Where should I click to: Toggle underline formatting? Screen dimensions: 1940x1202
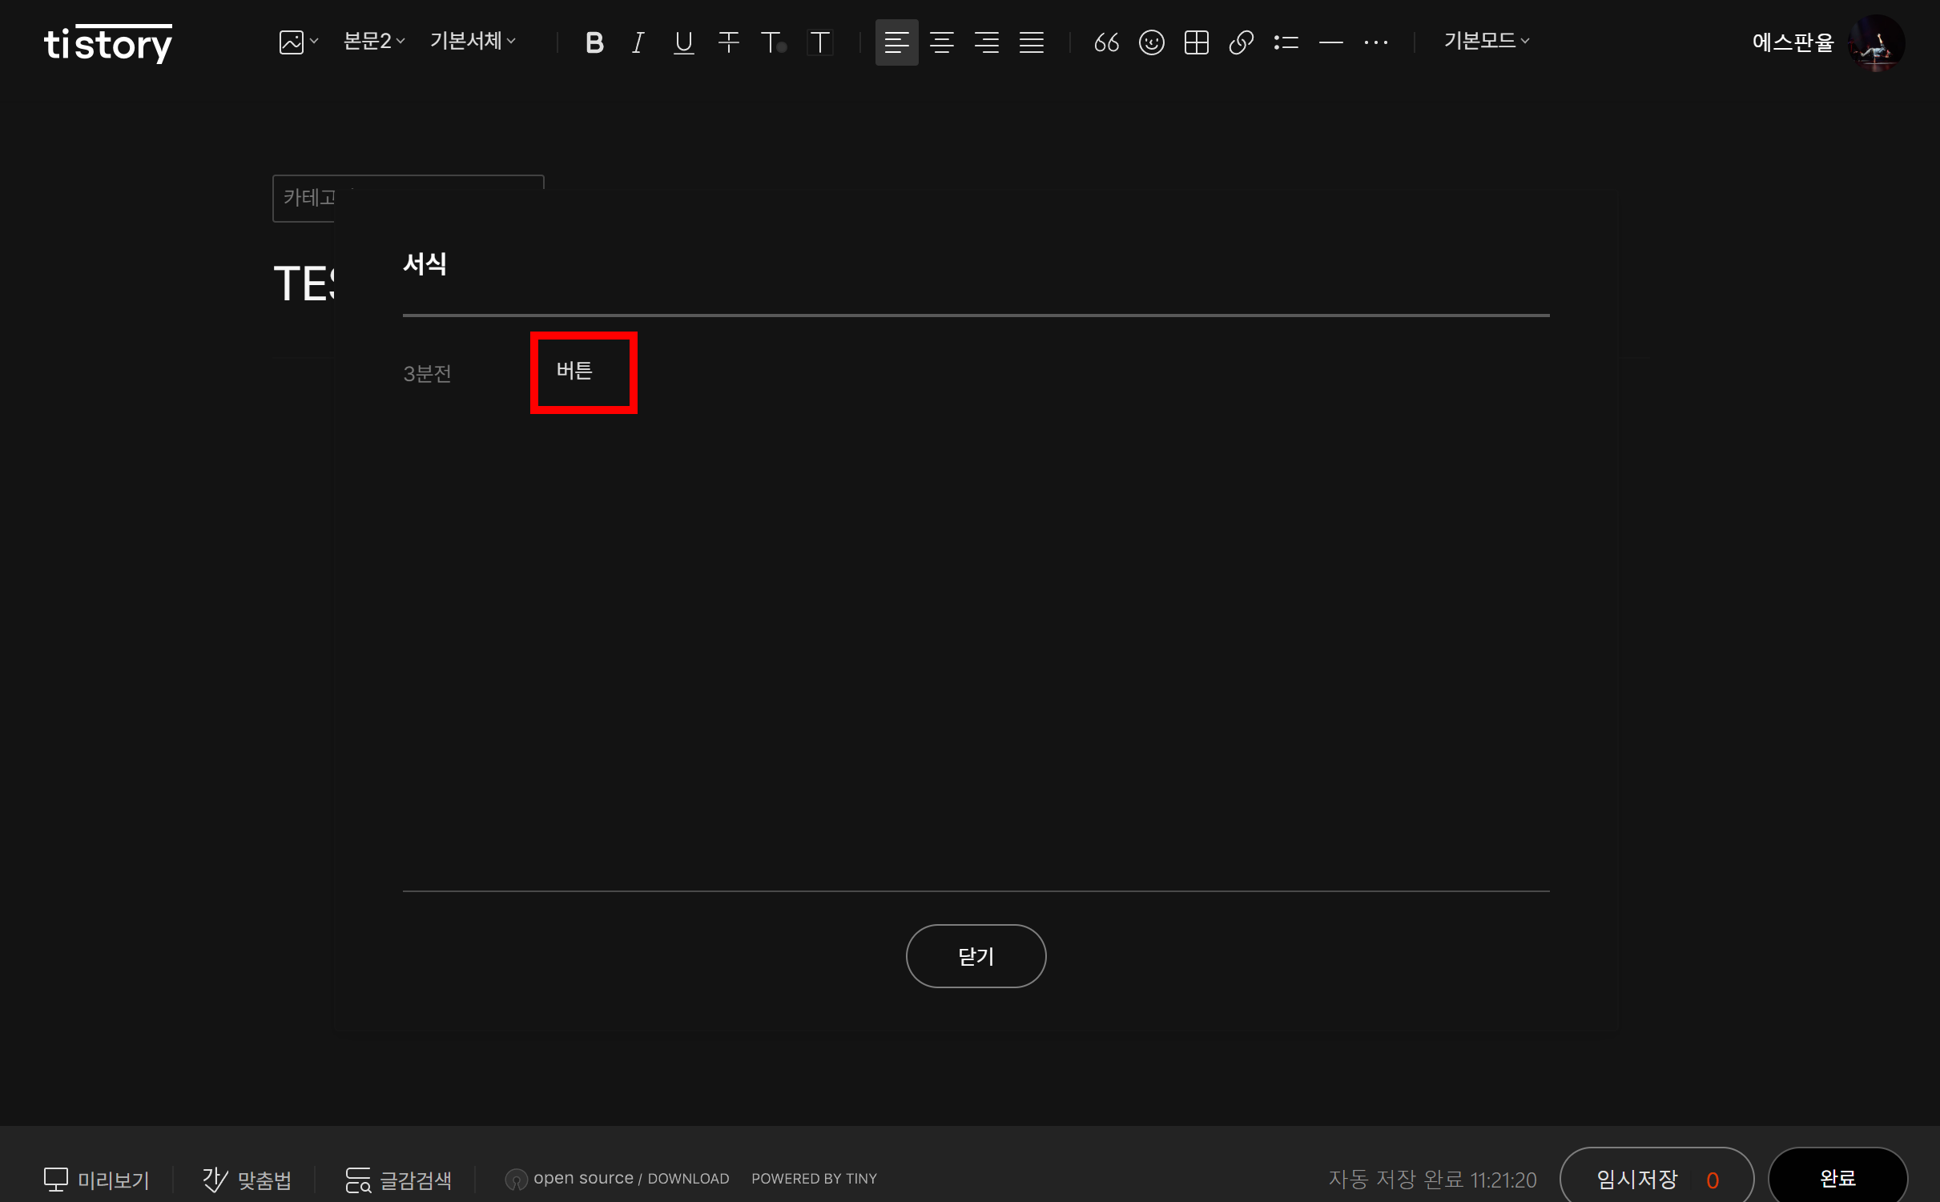coord(682,42)
